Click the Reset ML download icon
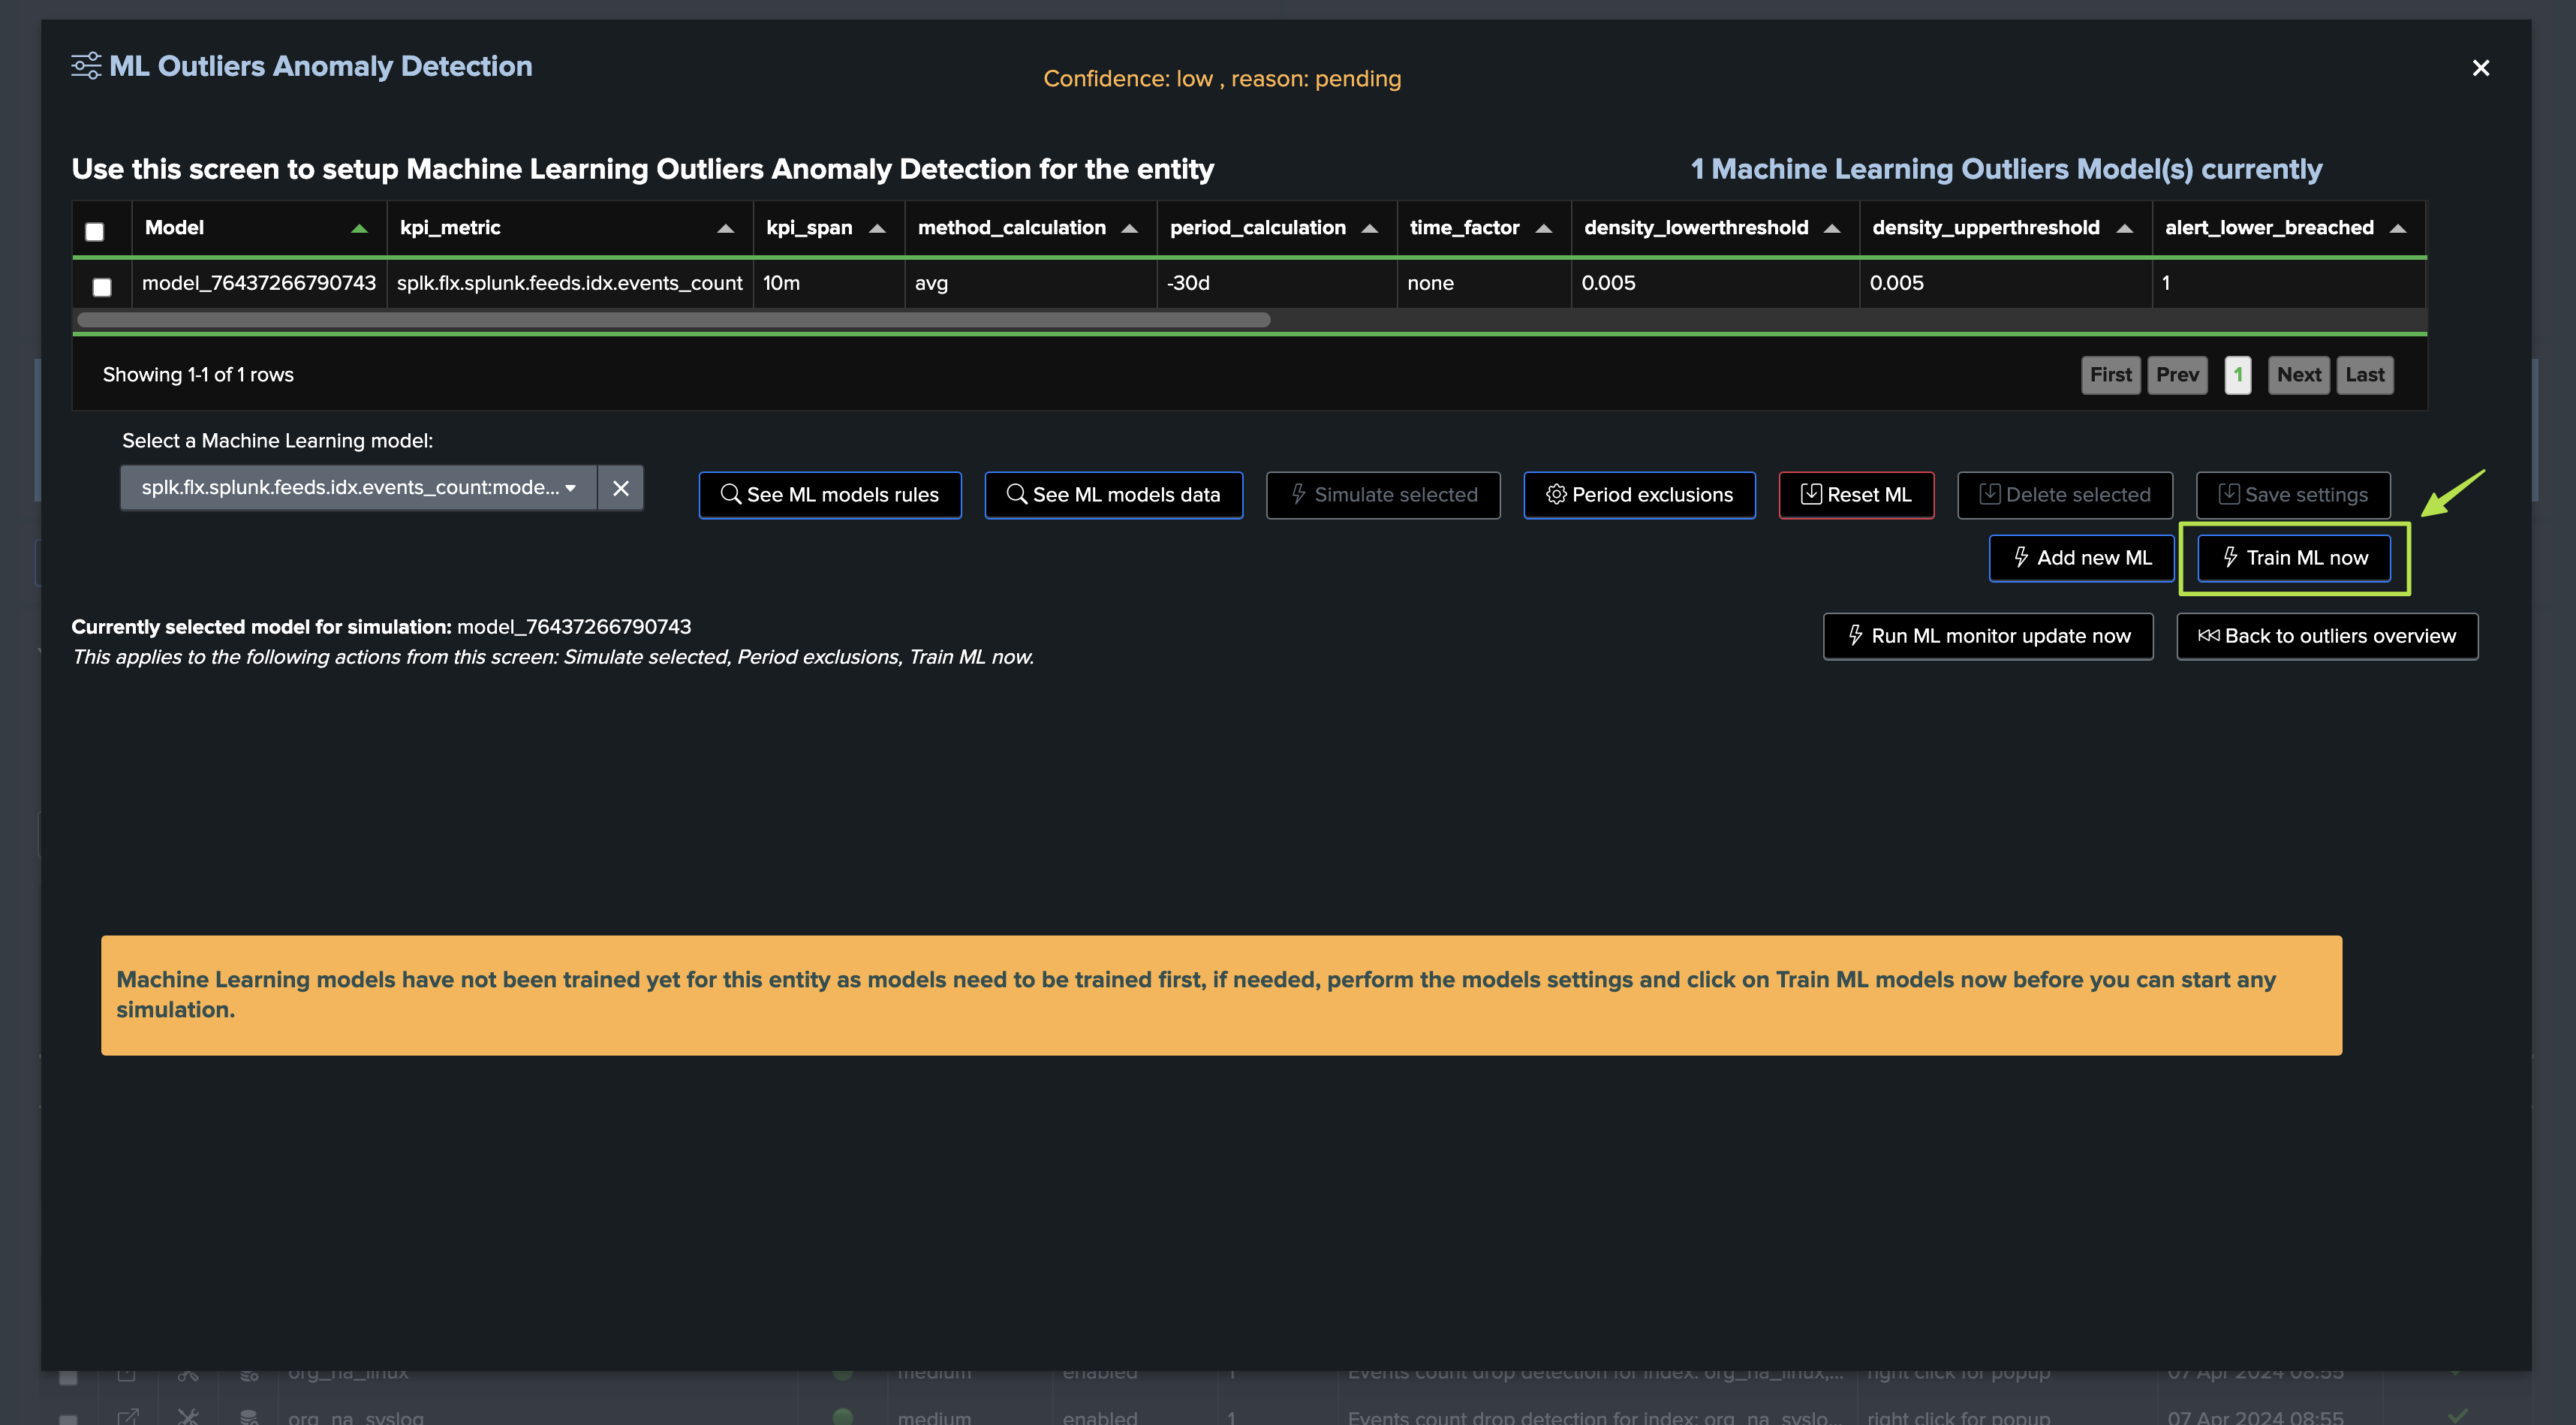 tap(1811, 494)
